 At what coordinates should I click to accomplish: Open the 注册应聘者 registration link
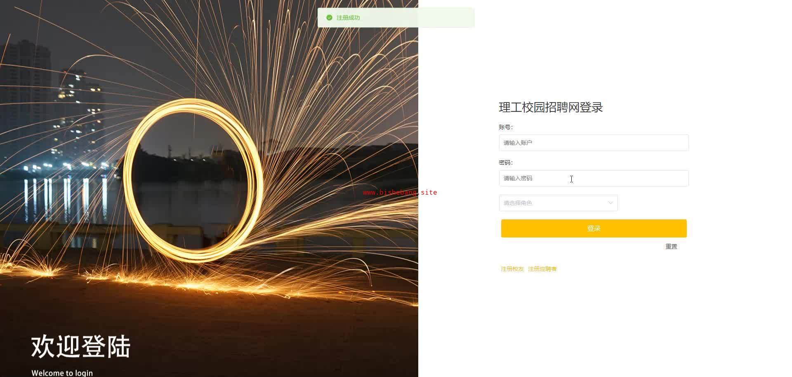click(542, 269)
